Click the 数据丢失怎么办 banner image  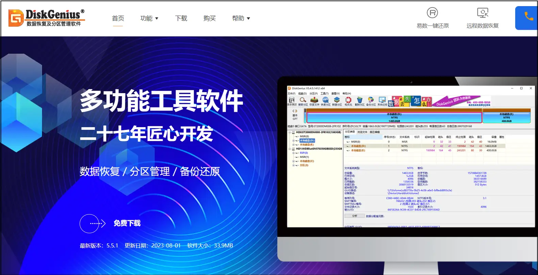(x=410, y=101)
